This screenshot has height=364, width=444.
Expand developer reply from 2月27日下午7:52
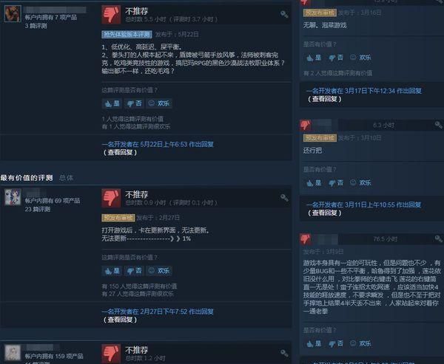[x=120, y=320]
